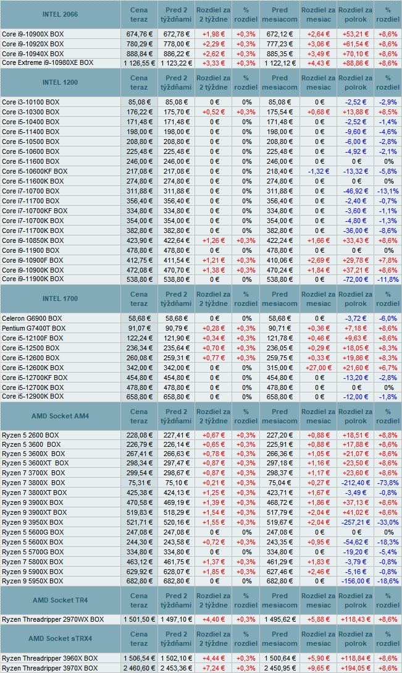Select the current price "629,92 €"
Screen dimensions: 402x673
click(139, 572)
